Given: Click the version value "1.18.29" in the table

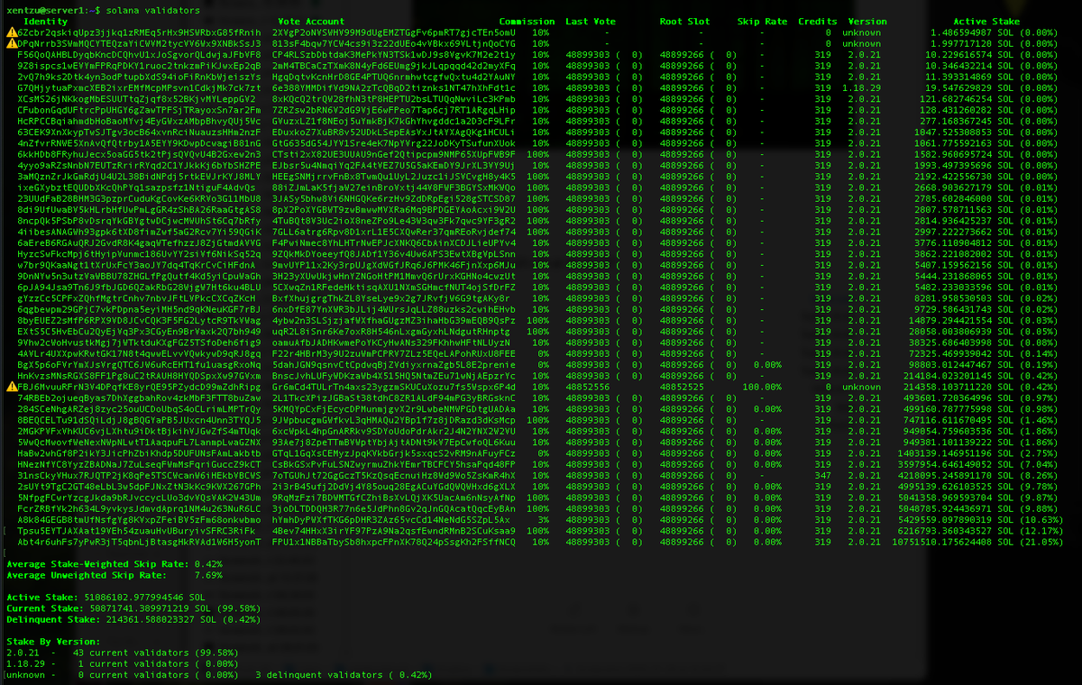Looking at the screenshot, I should pyautogui.click(x=863, y=87).
